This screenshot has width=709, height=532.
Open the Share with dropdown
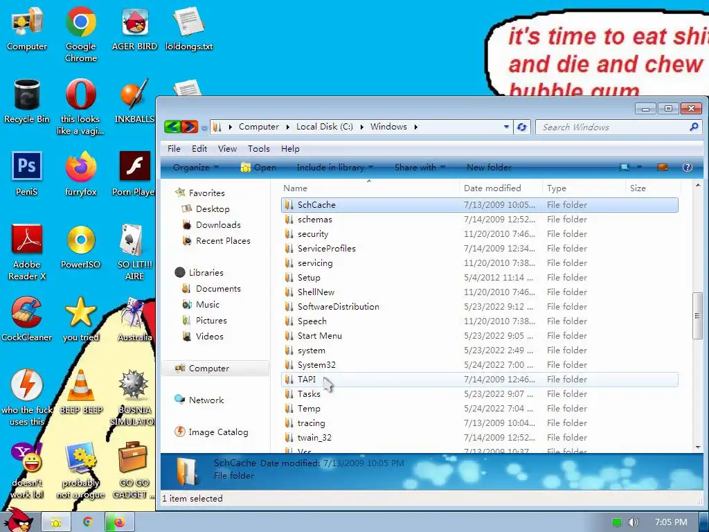pos(420,168)
